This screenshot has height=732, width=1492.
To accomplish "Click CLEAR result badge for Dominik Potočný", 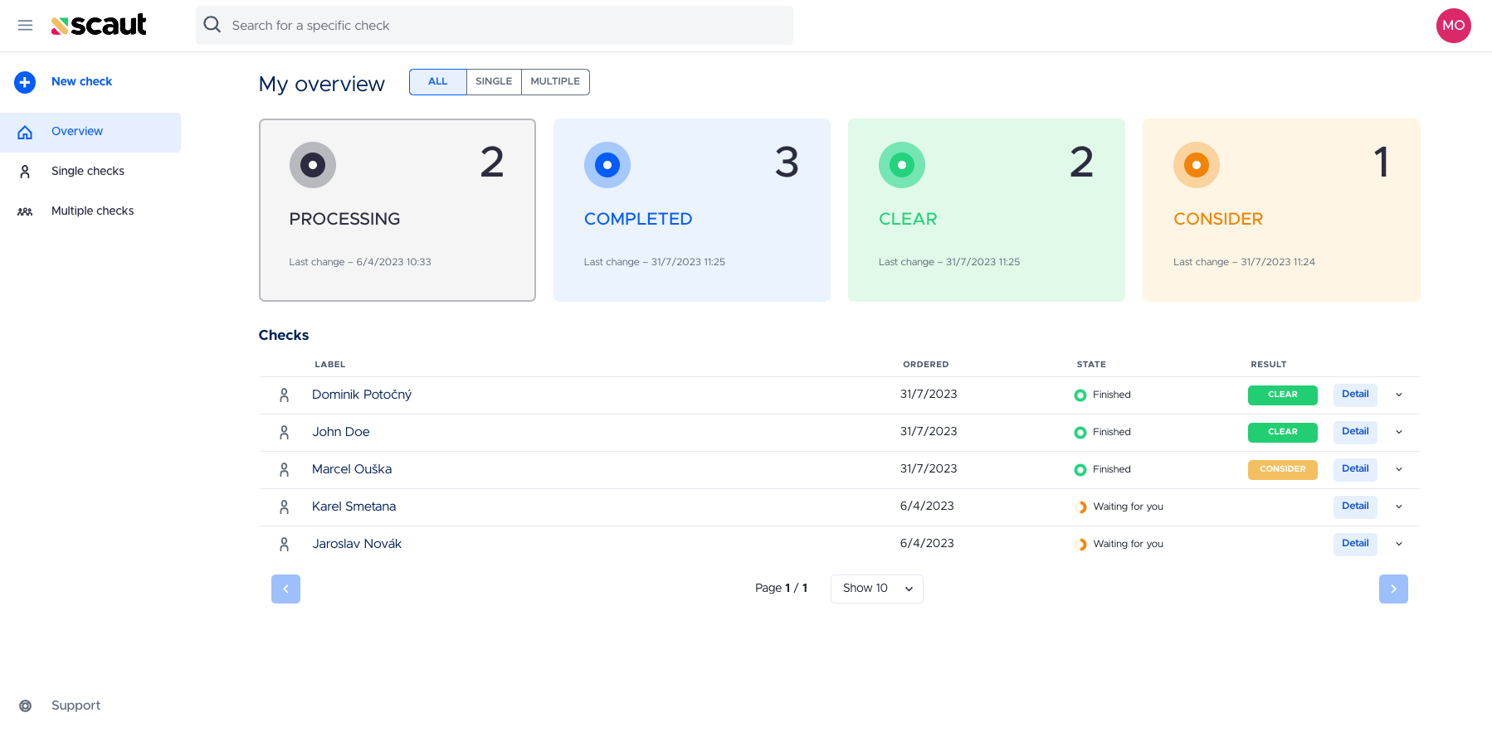I will (1282, 395).
